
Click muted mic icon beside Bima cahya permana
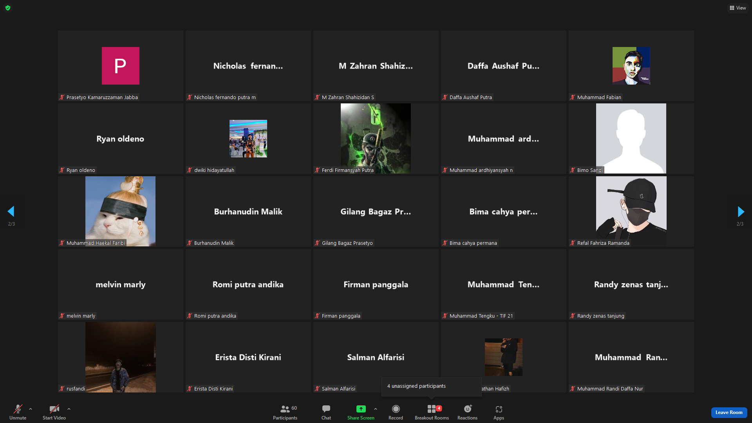445,243
